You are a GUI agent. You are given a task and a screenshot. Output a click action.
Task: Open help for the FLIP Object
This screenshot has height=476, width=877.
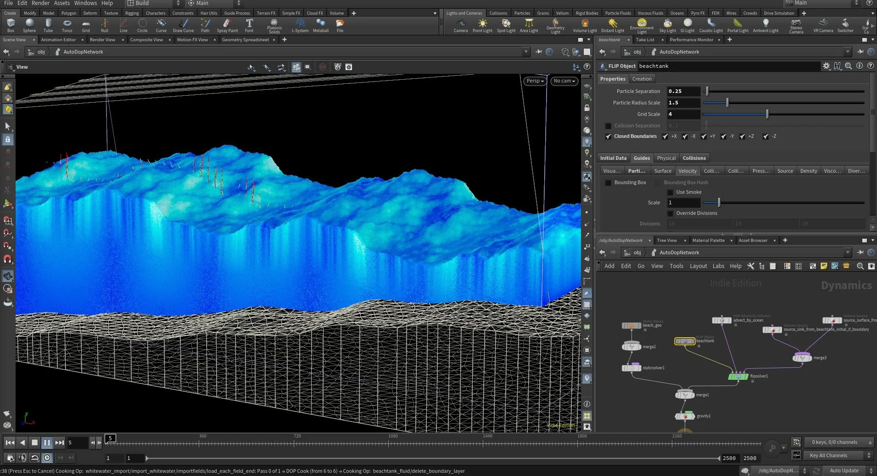870,66
